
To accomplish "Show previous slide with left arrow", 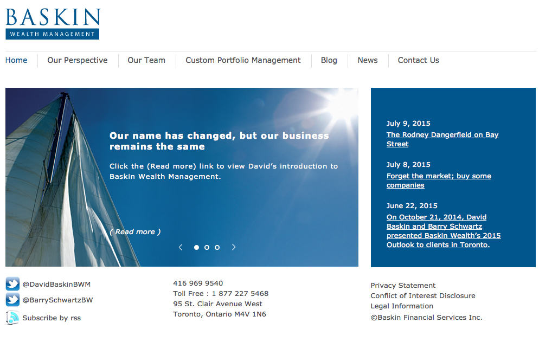I will 181,247.
